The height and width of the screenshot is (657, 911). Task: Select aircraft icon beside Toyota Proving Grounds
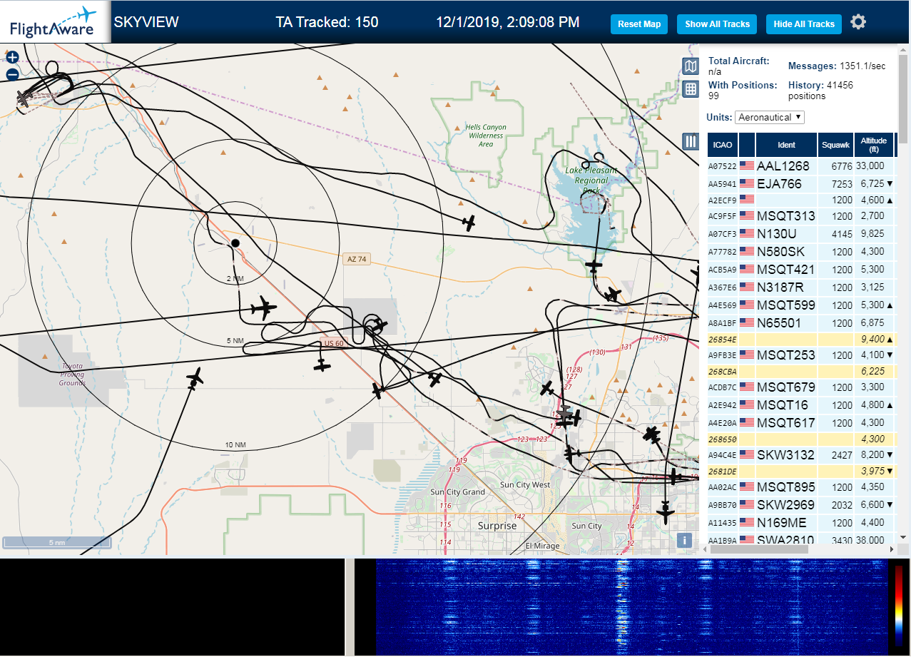194,377
